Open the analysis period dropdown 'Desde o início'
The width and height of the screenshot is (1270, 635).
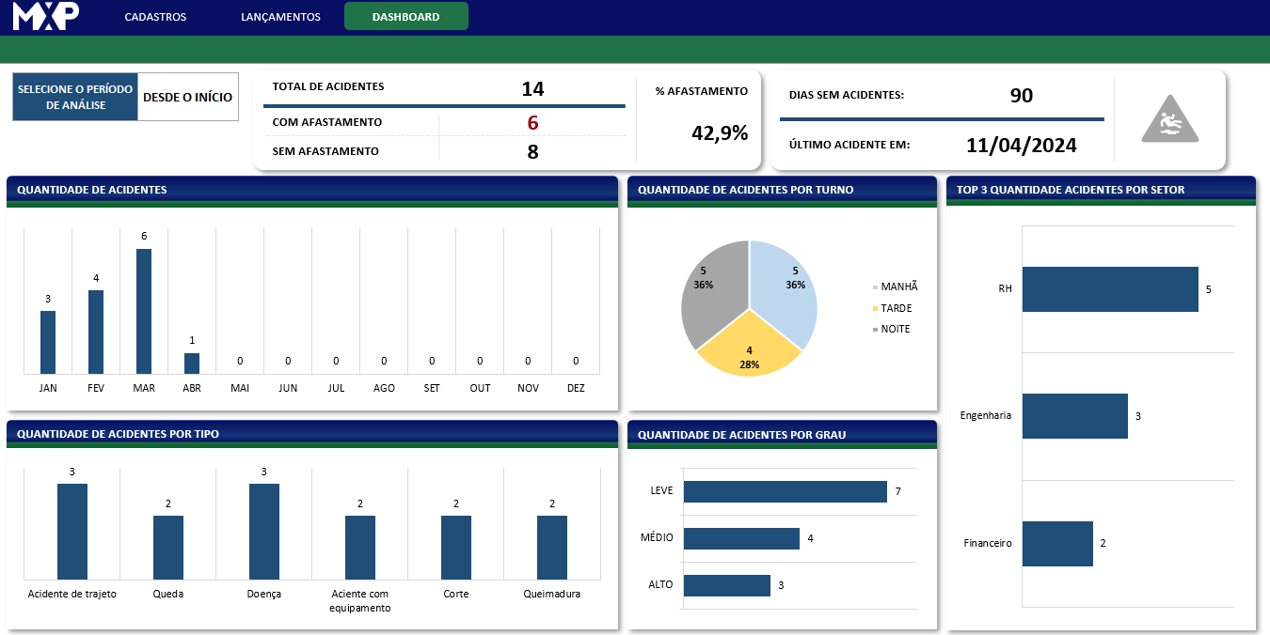click(187, 98)
